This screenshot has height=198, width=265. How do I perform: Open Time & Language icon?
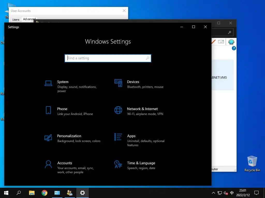pyautogui.click(x=118, y=164)
